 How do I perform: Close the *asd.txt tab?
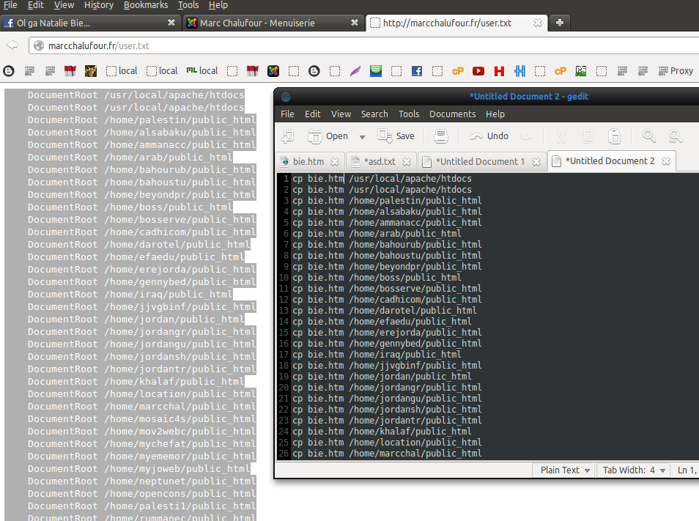pyautogui.click(x=407, y=162)
